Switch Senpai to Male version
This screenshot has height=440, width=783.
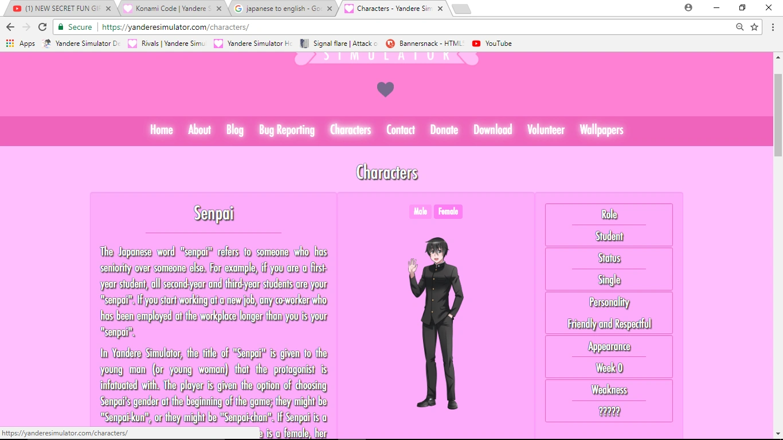point(421,211)
